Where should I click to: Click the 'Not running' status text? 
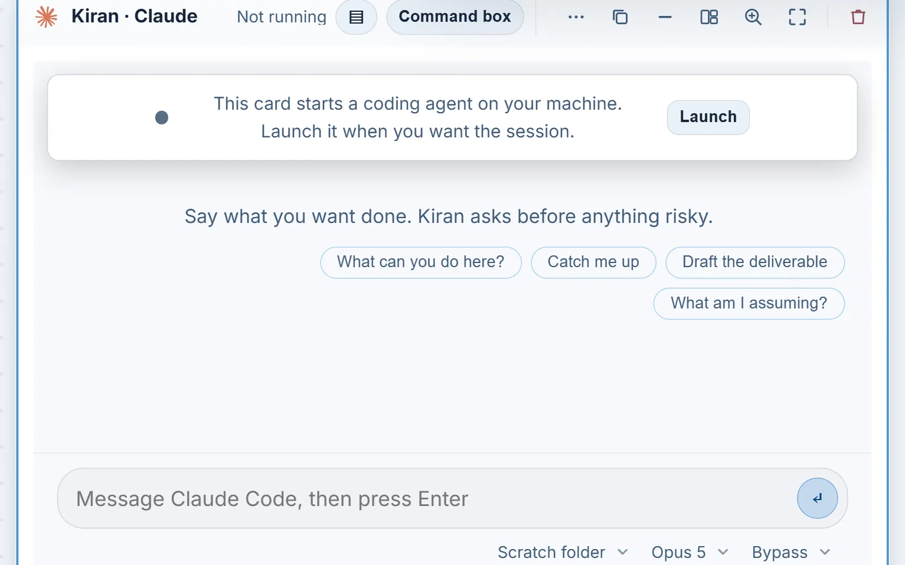tap(282, 17)
